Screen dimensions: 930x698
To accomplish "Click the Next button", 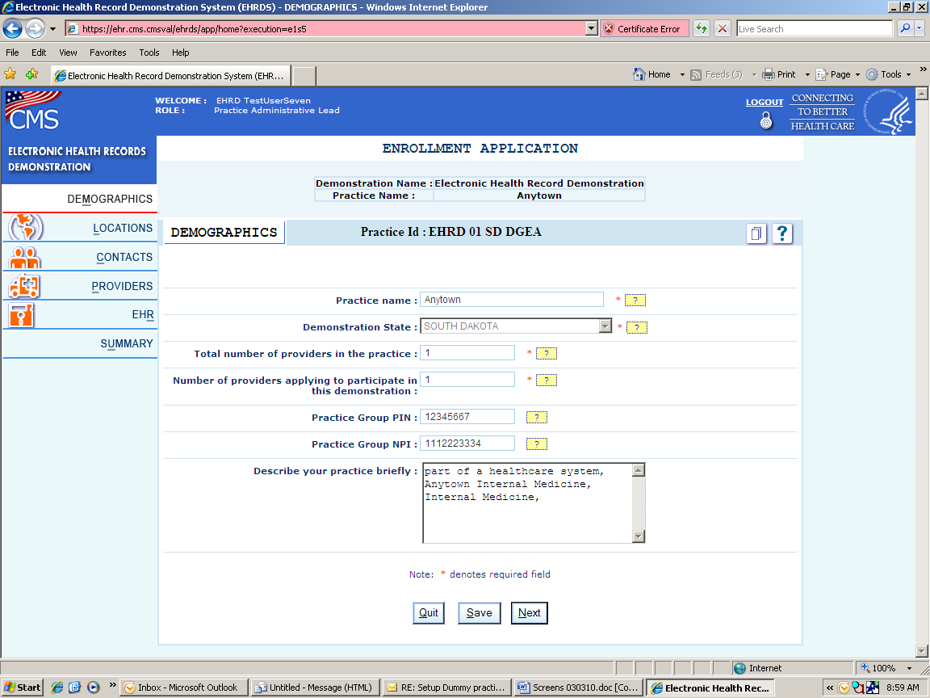I will pyautogui.click(x=529, y=613).
